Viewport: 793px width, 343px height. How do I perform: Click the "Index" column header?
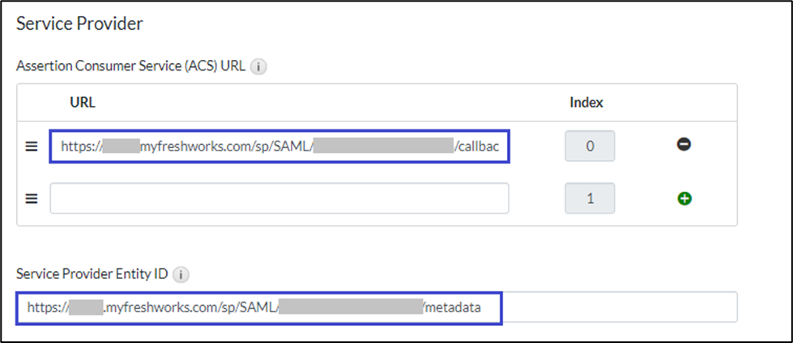point(586,103)
